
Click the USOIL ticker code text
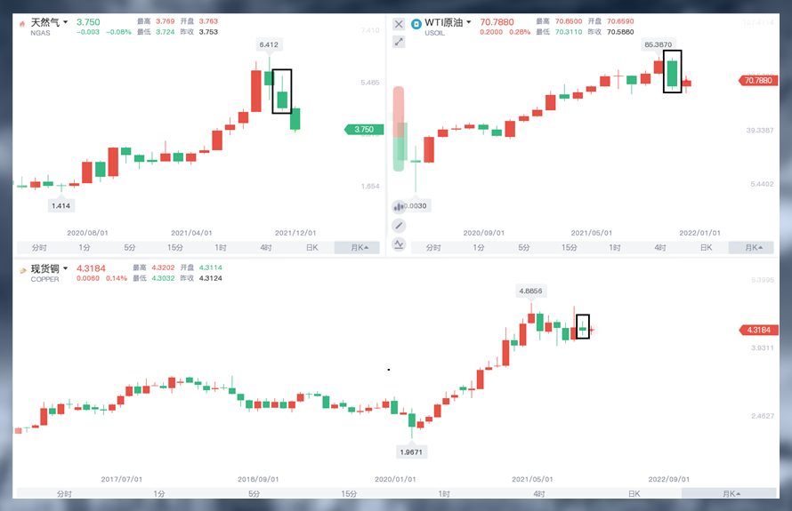click(434, 33)
